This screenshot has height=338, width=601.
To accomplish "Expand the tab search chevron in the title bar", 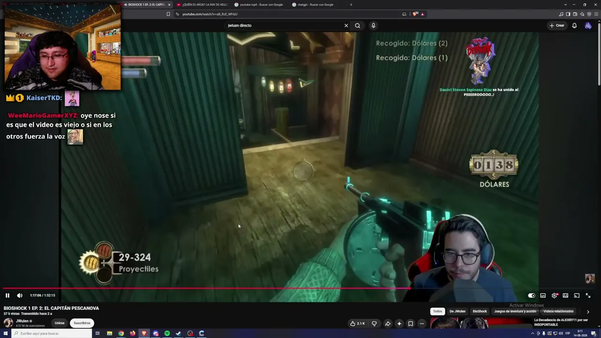I will pyautogui.click(x=565, y=5).
